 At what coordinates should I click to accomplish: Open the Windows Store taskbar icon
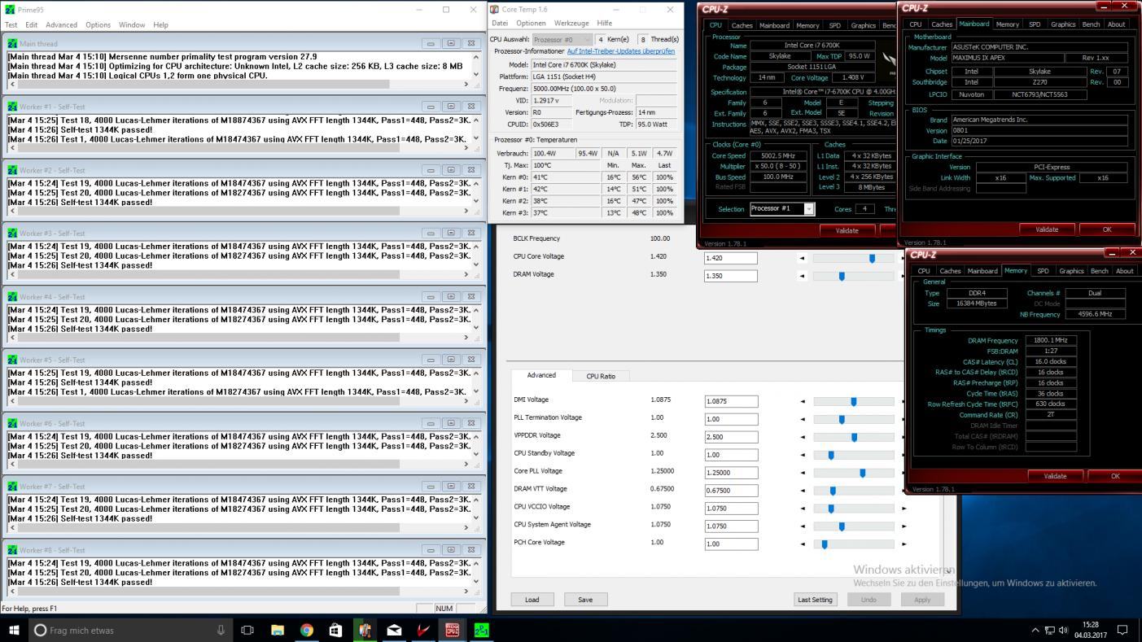(x=335, y=630)
